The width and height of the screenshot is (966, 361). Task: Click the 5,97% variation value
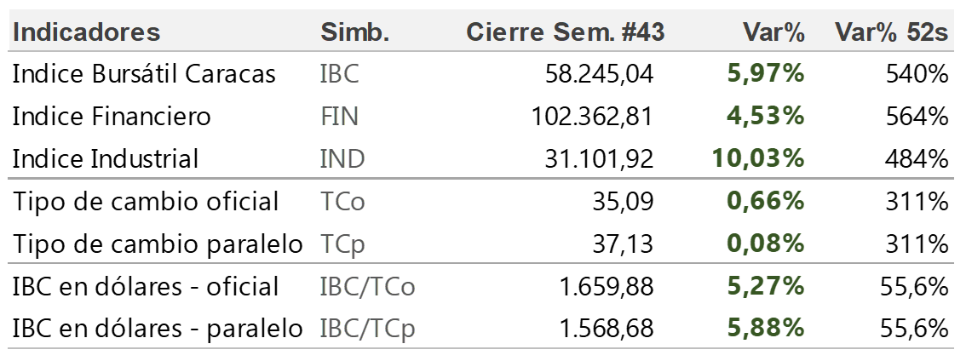pyautogui.click(x=766, y=75)
